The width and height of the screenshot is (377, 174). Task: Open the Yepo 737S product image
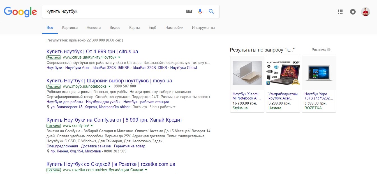point(319,73)
